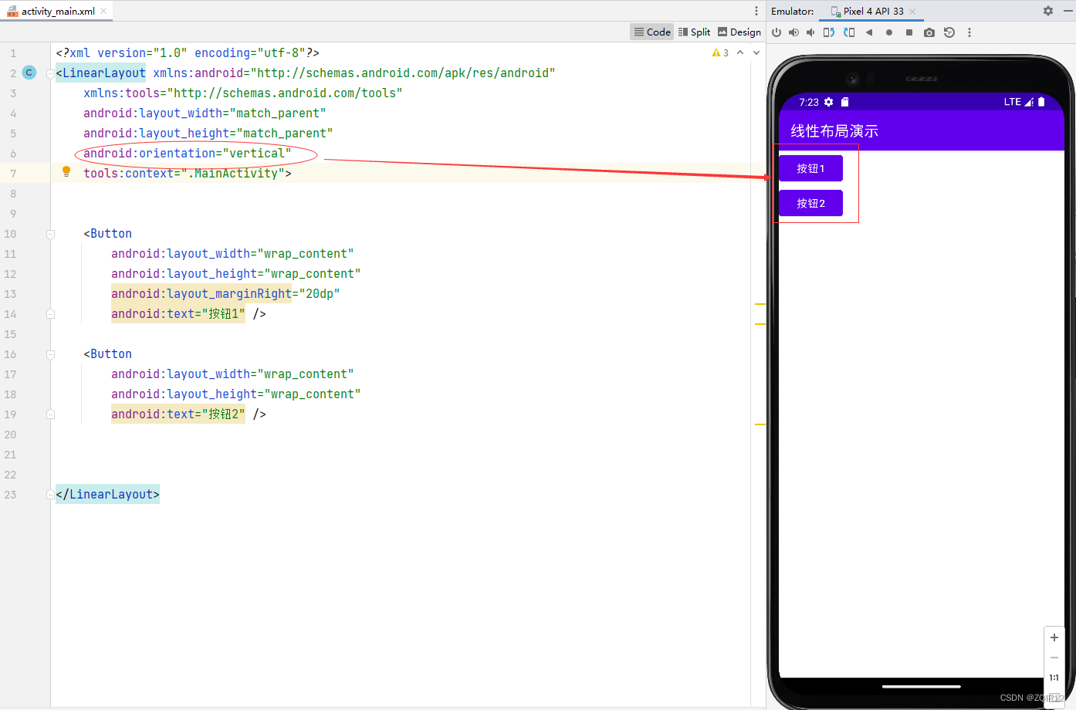The width and height of the screenshot is (1076, 710).
Task: Rotate emulator right icon
Action: pyautogui.click(x=849, y=32)
